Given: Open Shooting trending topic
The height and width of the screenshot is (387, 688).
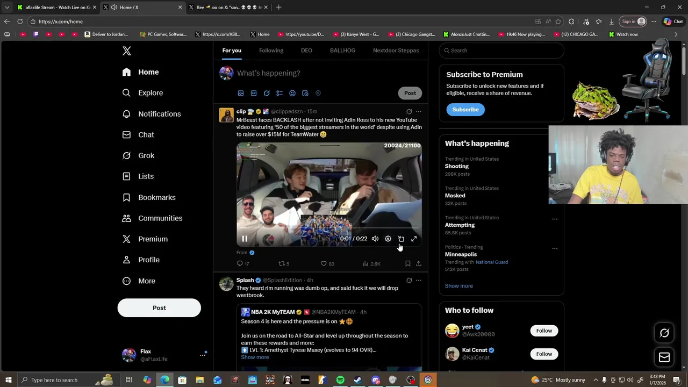Looking at the screenshot, I should click(457, 166).
